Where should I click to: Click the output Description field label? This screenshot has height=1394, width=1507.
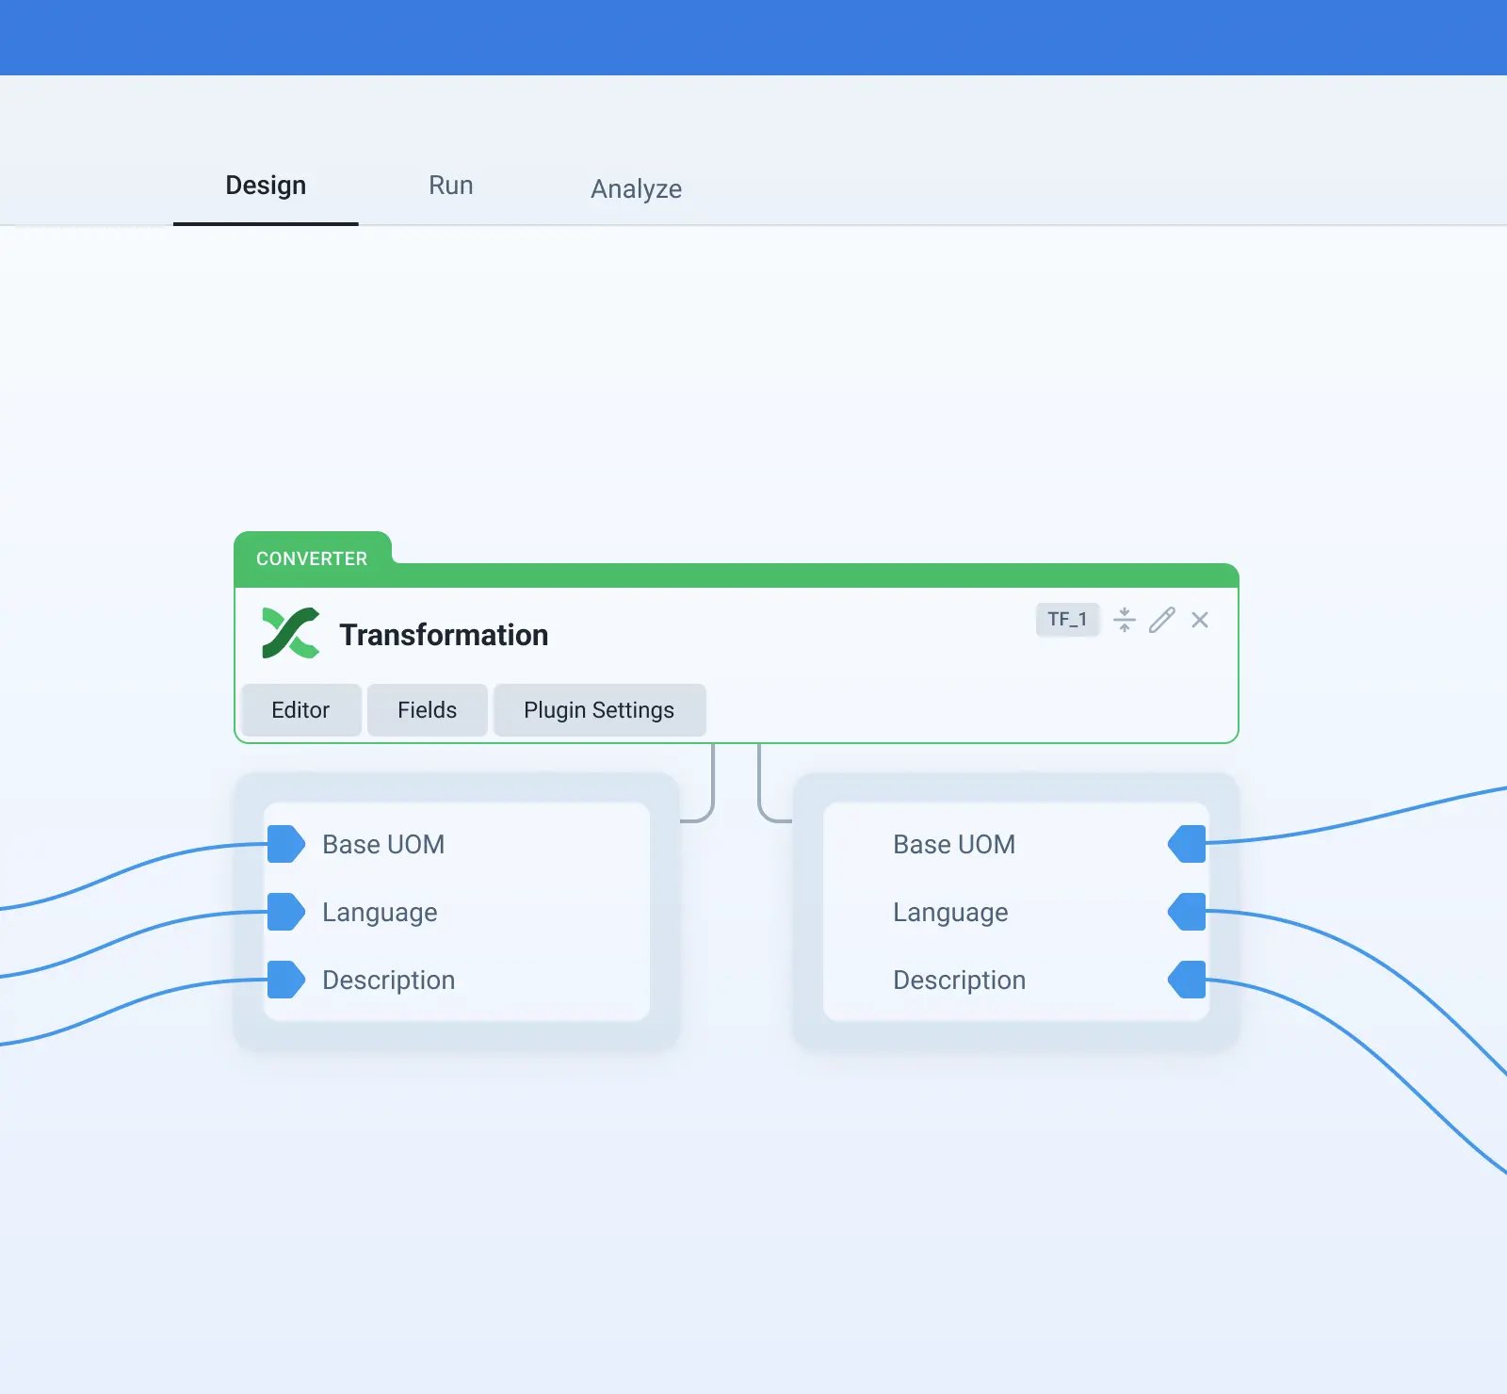click(959, 981)
